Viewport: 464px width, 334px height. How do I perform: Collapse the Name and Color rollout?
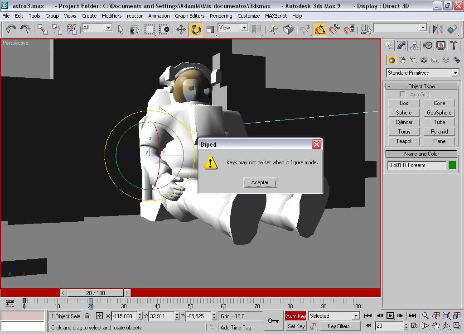(421, 154)
